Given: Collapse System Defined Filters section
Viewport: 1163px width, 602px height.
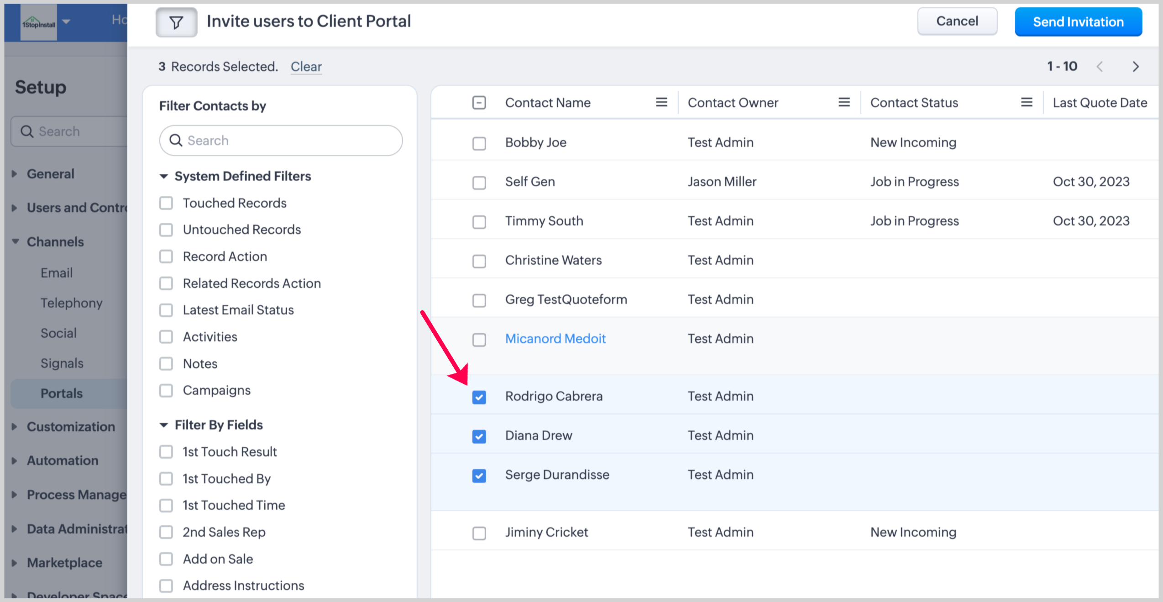Looking at the screenshot, I should click(x=164, y=176).
